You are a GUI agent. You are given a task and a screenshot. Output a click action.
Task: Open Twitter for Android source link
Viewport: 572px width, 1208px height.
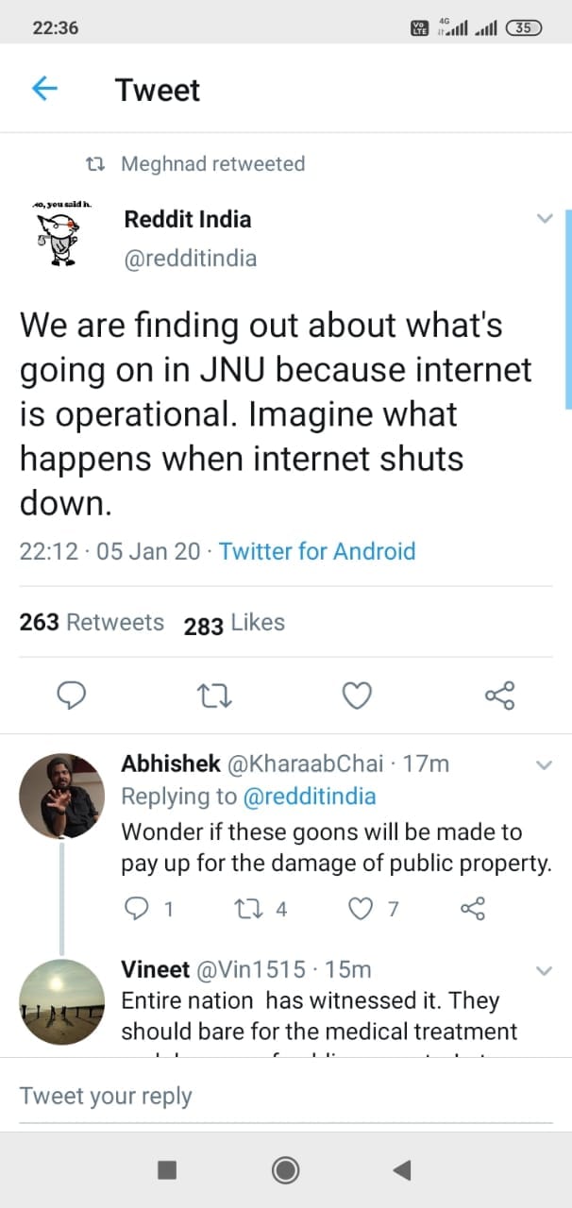(317, 551)
